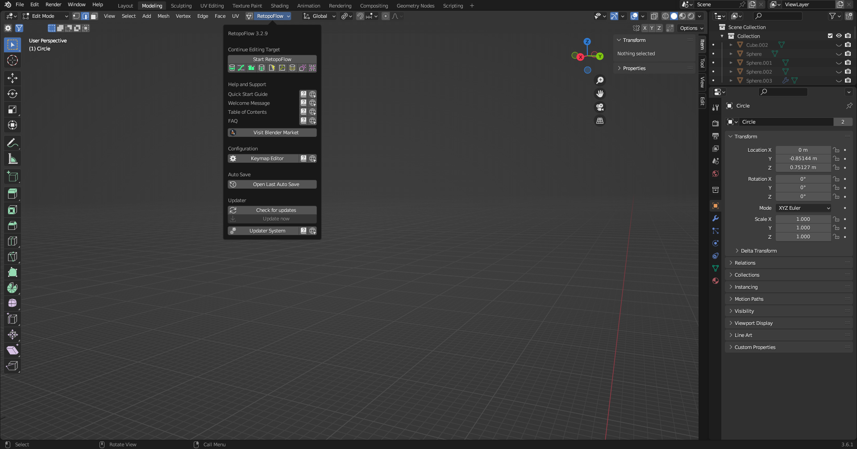857x449 pixels.
Task: Switch to the Shading workspace tab
Action: click(279, 6)
